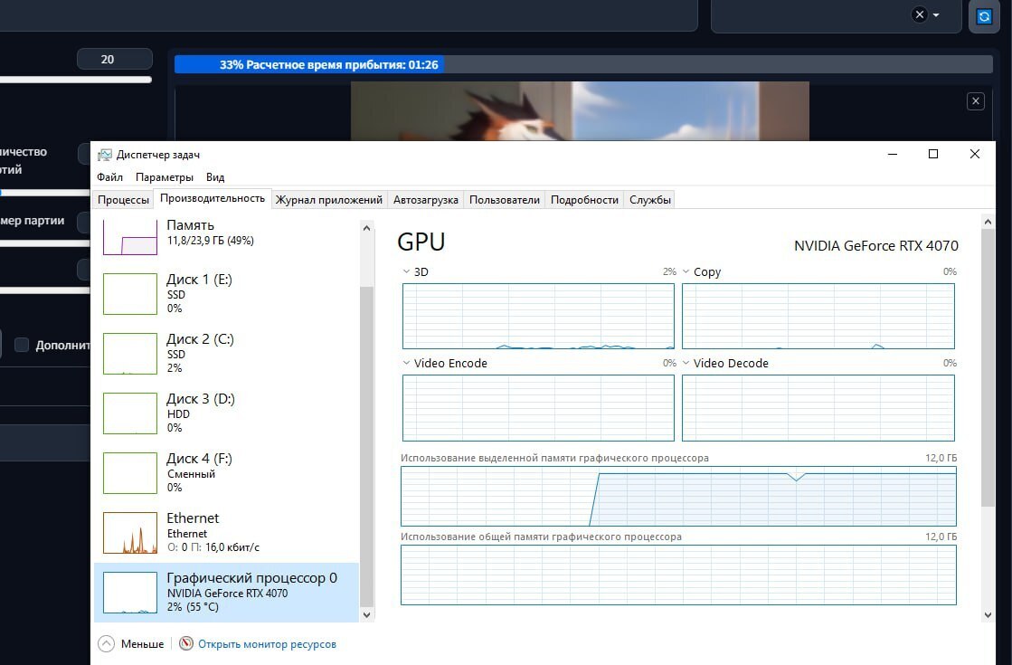The width and height of the screenshot is (1012, 665).
Task: Open the Параметры menu
Action: pyautogui.click(x=164, y=177)
